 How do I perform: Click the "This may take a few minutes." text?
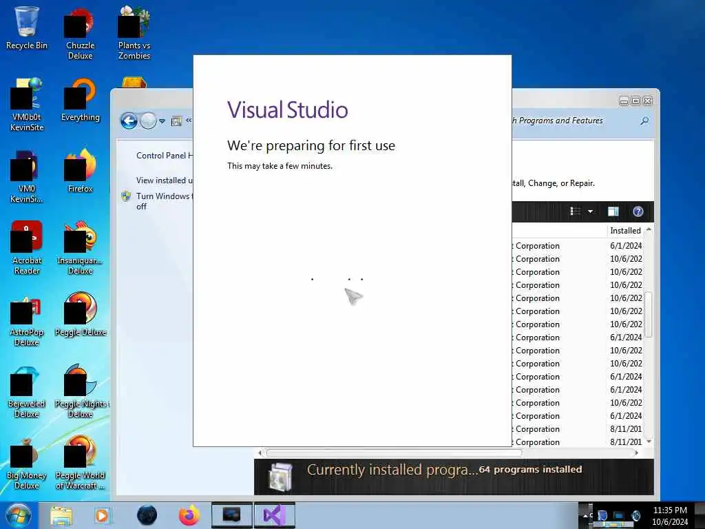pos(280,166)
